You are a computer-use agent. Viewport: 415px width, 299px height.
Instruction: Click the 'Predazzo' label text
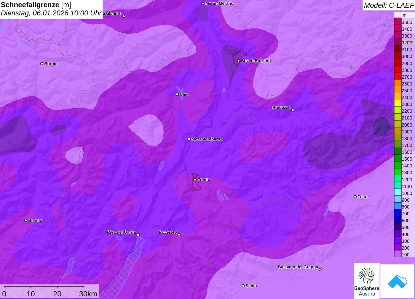tap(282, 107)
